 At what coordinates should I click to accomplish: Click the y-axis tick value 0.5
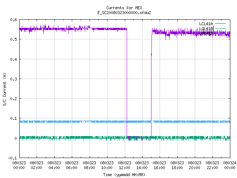(13, 39)
